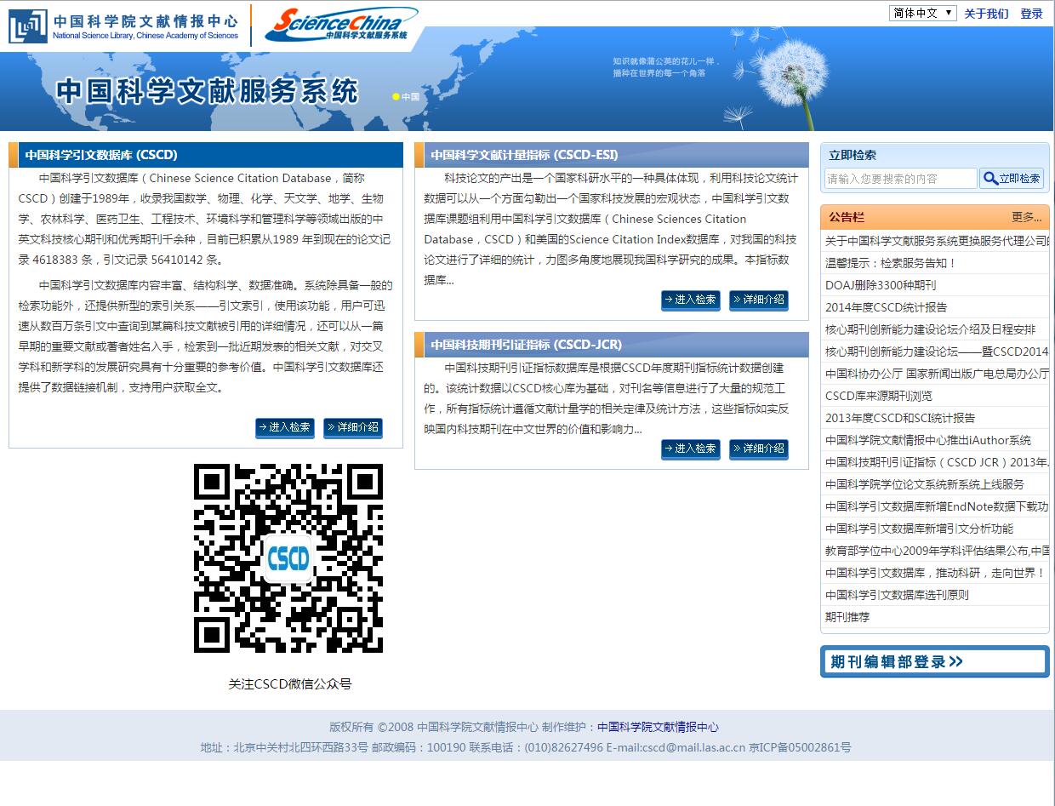Click the 中国科学文献服务系统 banner title

pyautogui.click(x=208, y=91)
